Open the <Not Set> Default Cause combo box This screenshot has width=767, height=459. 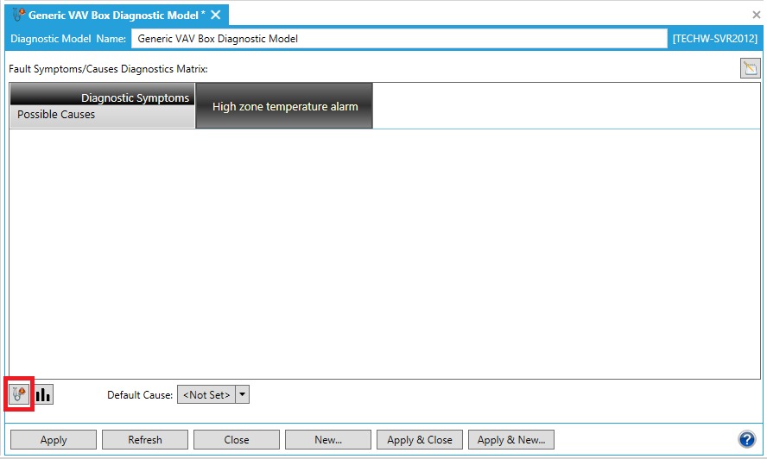tap(206, 394)
